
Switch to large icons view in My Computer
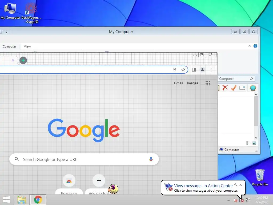coord(254,143)
